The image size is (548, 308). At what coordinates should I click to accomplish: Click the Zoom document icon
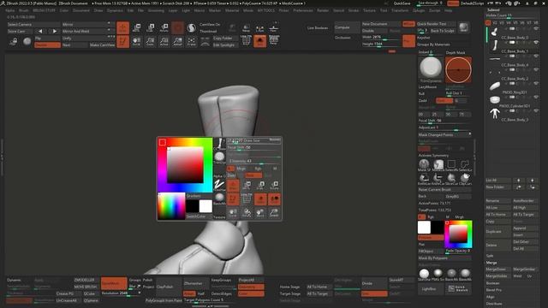click(151, 42)
